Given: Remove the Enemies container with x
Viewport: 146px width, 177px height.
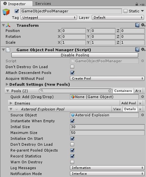Looking at the screenshot, I should coord(140,103).
